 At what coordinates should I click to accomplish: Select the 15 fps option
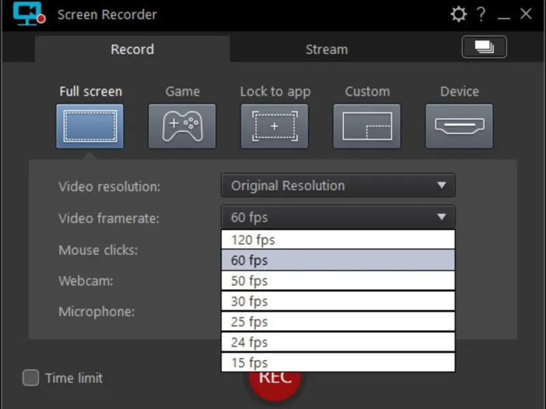[338, 363]
